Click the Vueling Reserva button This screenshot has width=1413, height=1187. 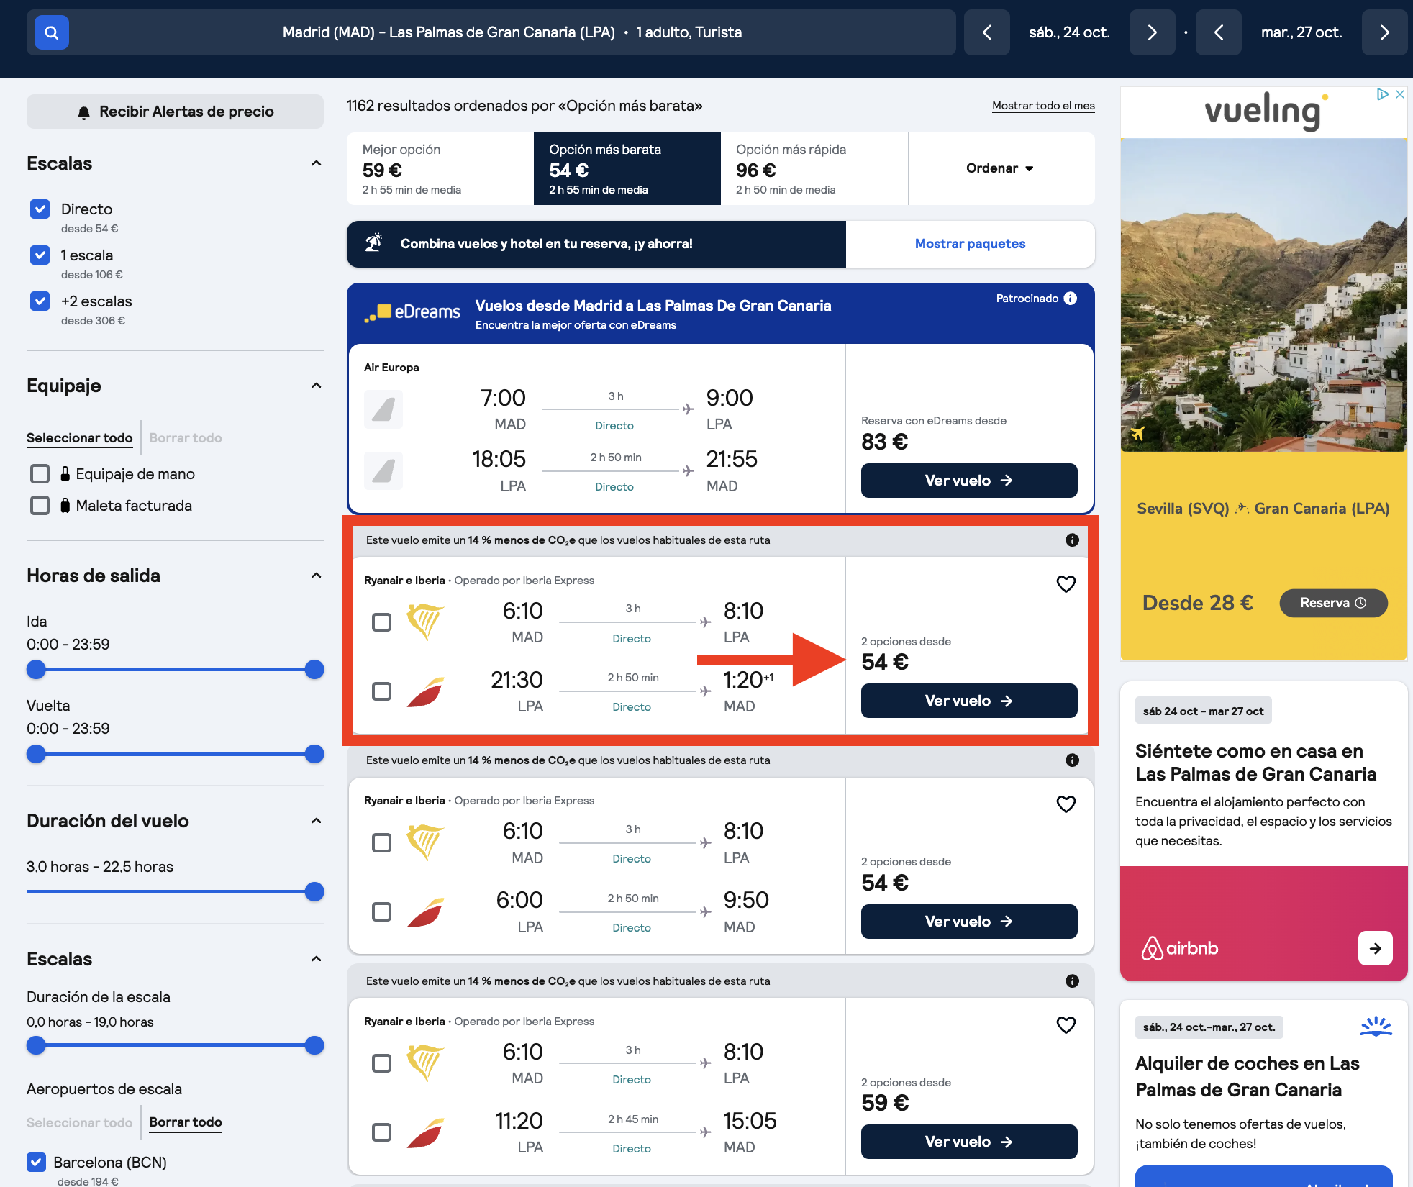coord(1333,603)
